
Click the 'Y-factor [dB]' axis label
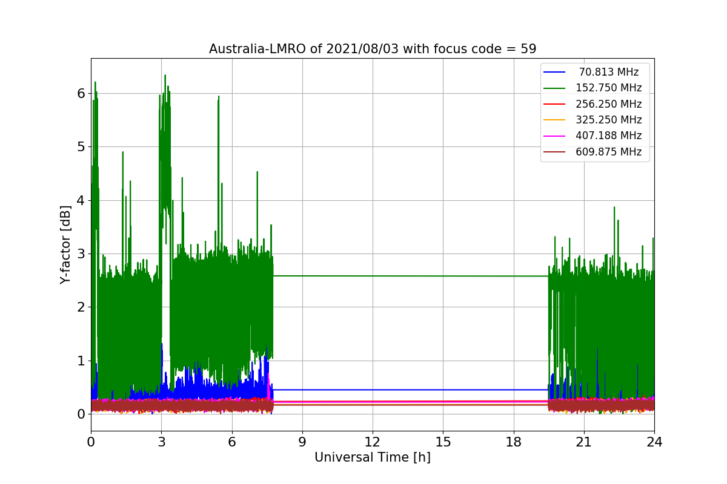(x=65, y=244)
